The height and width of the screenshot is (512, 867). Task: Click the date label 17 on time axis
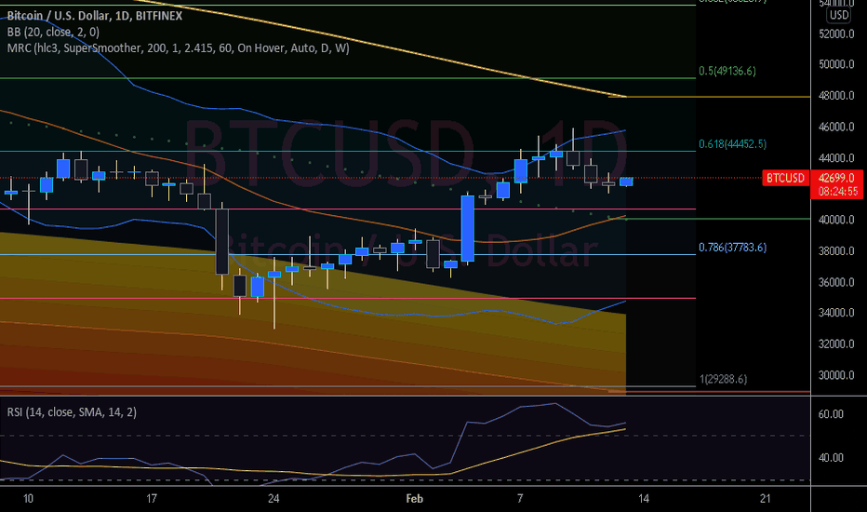click(x=151, y=499)
